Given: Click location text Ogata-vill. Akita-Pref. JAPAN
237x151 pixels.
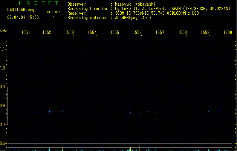Looking at the screenshot, I should coord(148,9).
